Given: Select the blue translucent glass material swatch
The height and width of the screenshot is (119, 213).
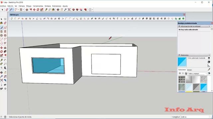Looking at the screenshot, I should click(x=204, y=87).
